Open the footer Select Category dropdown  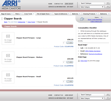coord(92,98)
